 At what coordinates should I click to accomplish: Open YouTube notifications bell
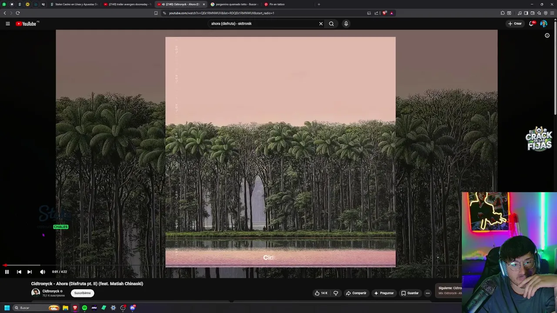click(531, 23)
